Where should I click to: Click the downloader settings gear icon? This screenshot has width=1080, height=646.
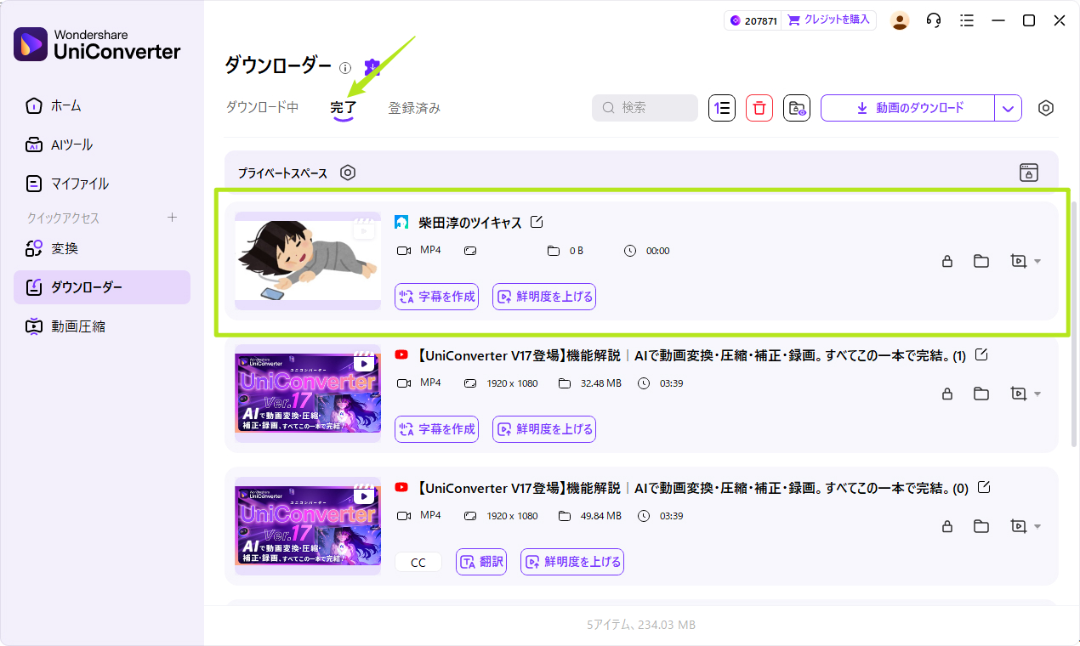tap(1045, 108)
